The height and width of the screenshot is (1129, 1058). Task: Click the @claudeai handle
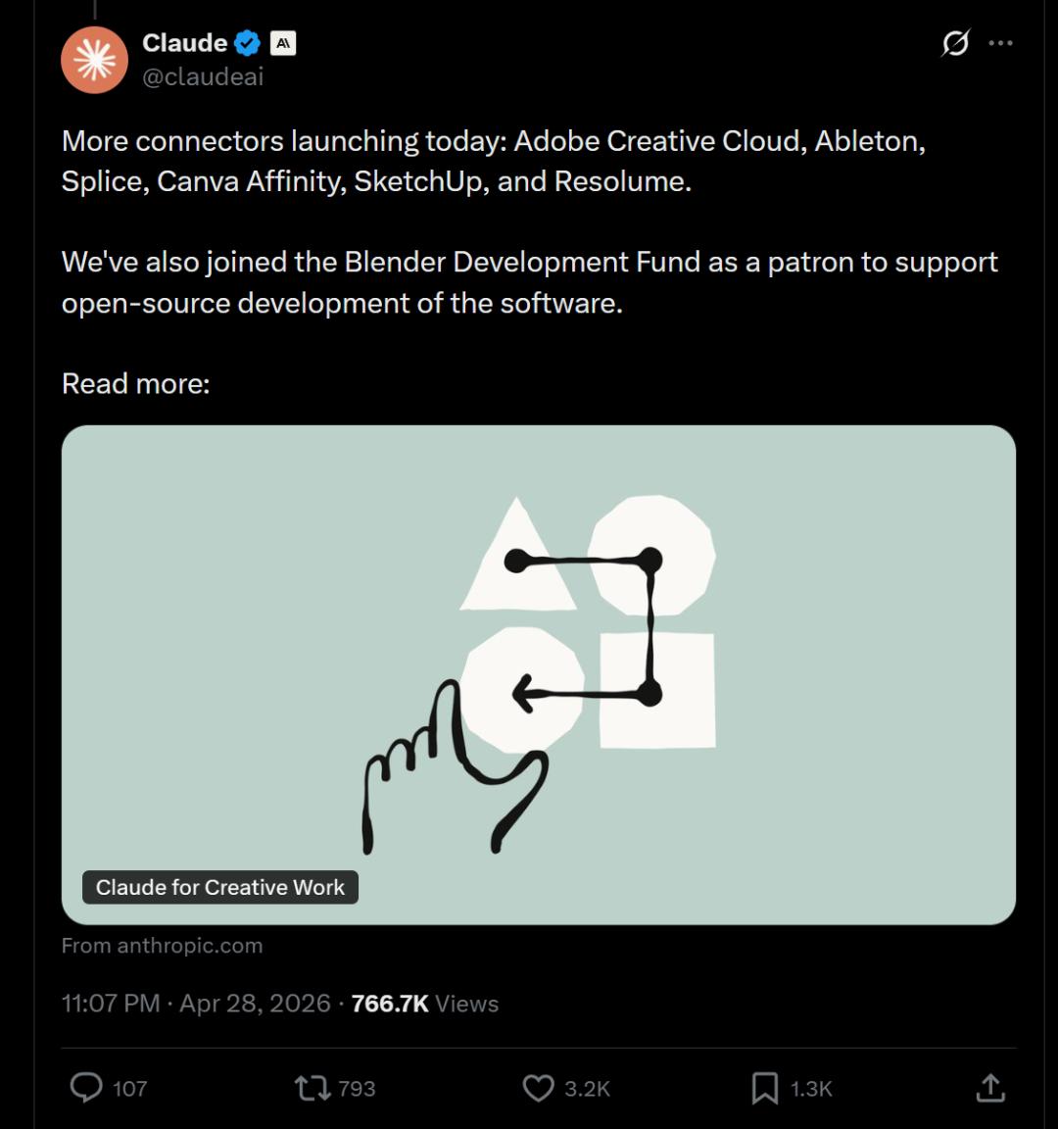(x=203, y=76)
